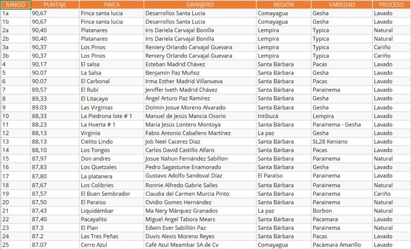Click the Parainema - Gesha cell
The image size is (411, 249).
[x=342, y=125]
